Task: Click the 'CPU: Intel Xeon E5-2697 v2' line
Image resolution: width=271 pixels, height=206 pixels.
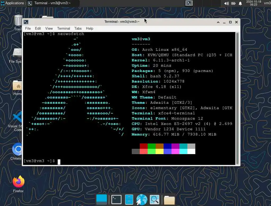Action: pyautogui.click(x=182, y=124)
